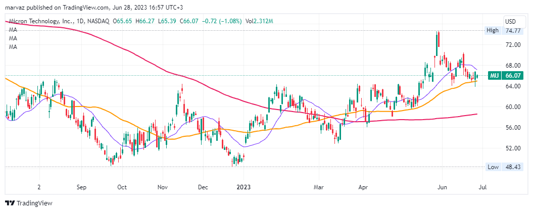
Task: Click the 52.00 price axis tick
Action: [513, 148]
